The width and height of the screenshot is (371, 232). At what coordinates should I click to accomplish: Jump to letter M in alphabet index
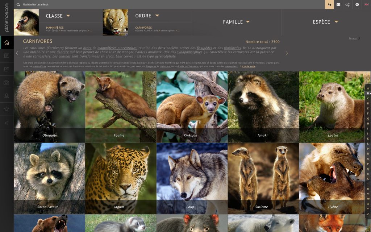coord(368,149)
